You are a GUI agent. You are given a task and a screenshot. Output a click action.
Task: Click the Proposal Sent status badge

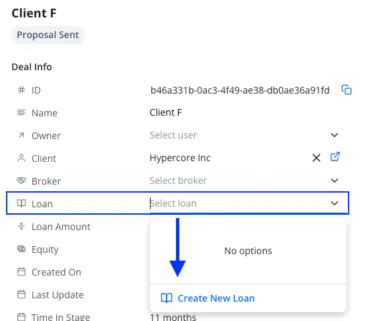(x=48, y=35)
